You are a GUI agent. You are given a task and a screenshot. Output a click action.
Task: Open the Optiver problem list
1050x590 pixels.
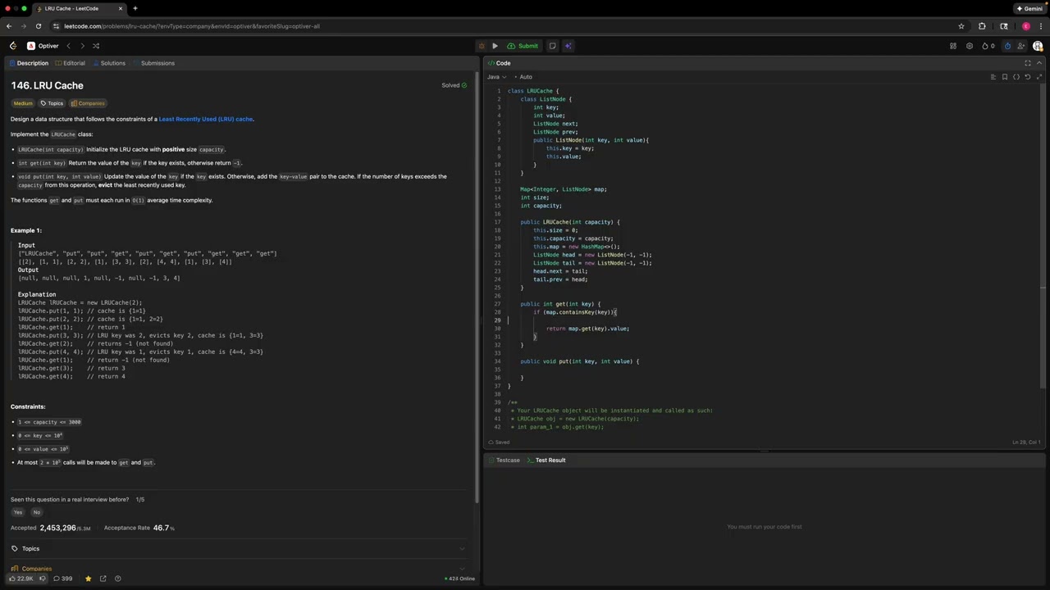(43, 46)
